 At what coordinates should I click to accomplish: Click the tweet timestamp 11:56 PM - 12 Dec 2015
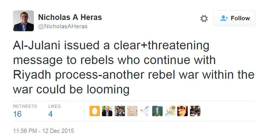click(x=43, y=131)
